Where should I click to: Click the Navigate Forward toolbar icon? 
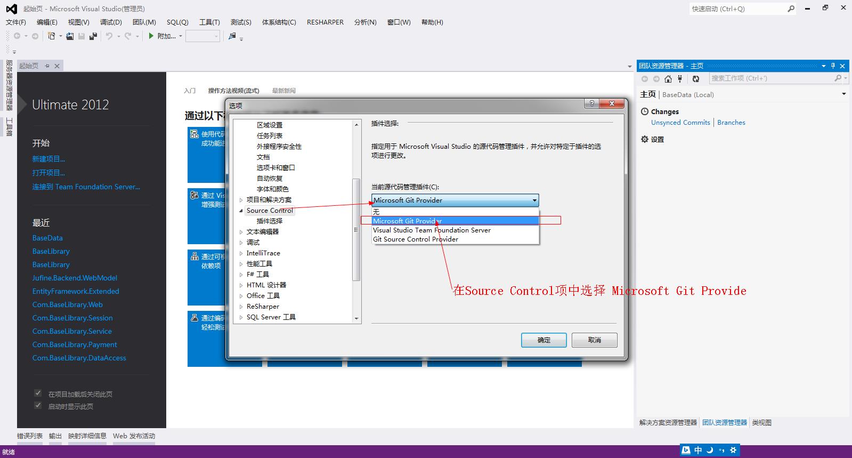pos(35,36)
